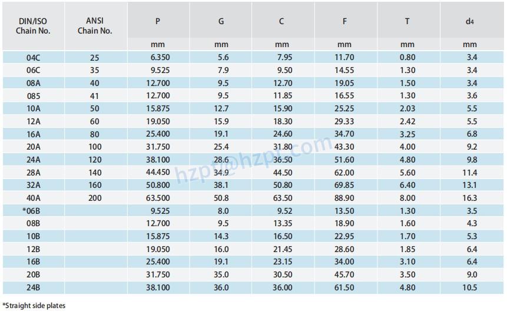This screenshot has height=321, width=507.
Task: Select the 16.3 value in d4 column
Action: click(x=469, y=198)
